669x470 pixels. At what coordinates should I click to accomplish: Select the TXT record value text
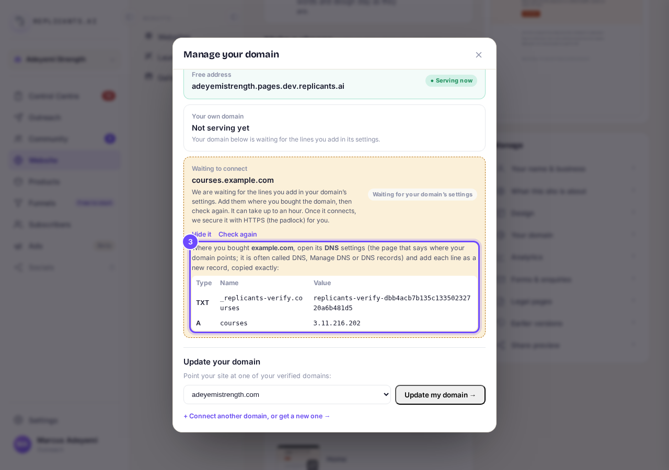point(392,303)
